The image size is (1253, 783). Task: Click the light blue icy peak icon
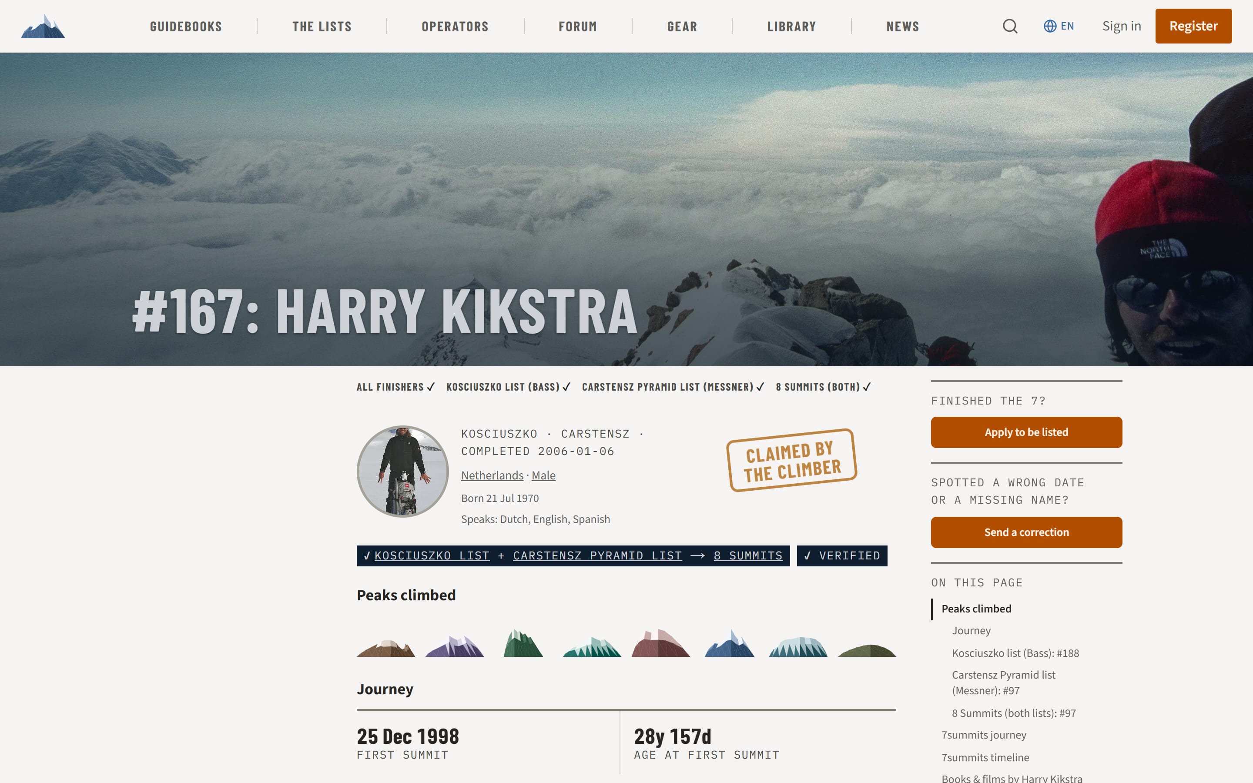click(798, 647)
